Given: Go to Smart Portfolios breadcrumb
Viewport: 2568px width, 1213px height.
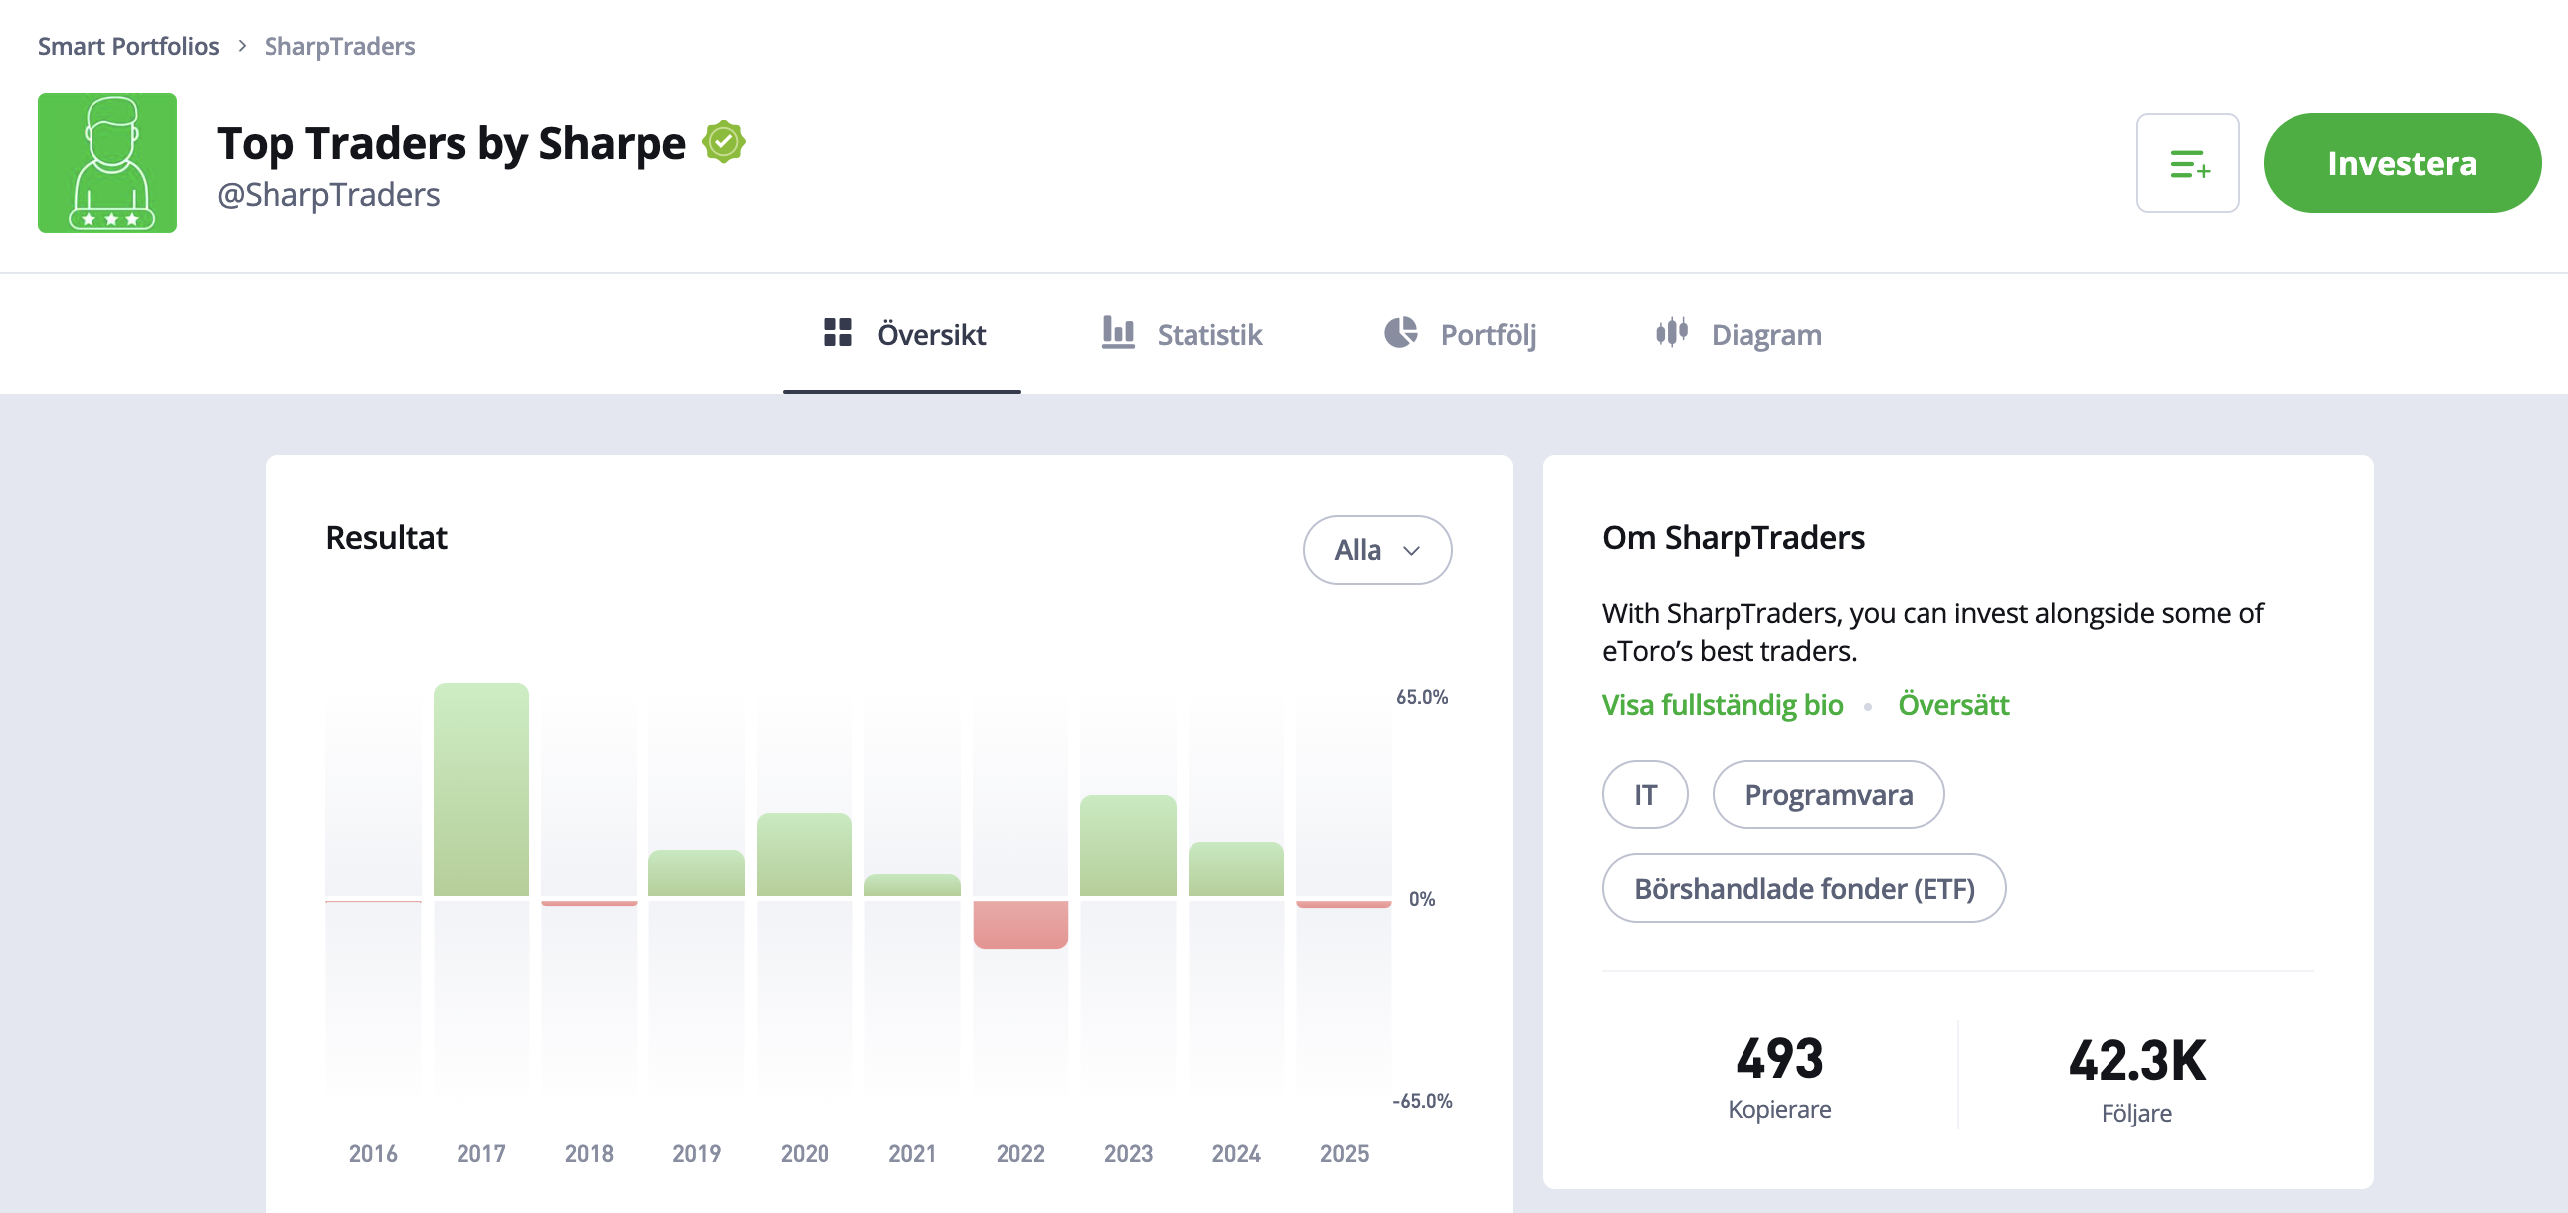Looking at the screenshot, I should [127, 46].
